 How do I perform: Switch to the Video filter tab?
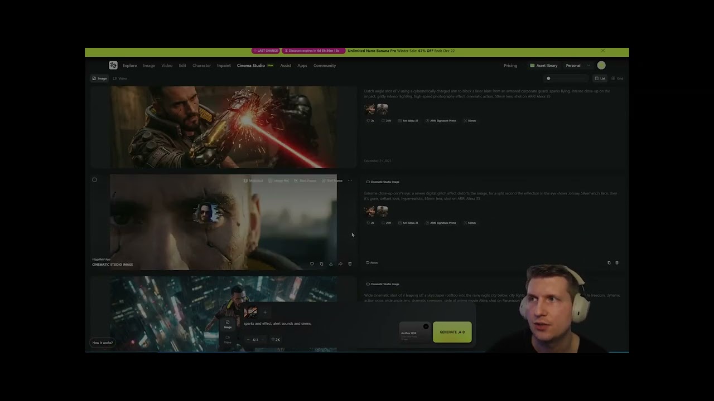(120, 79)
